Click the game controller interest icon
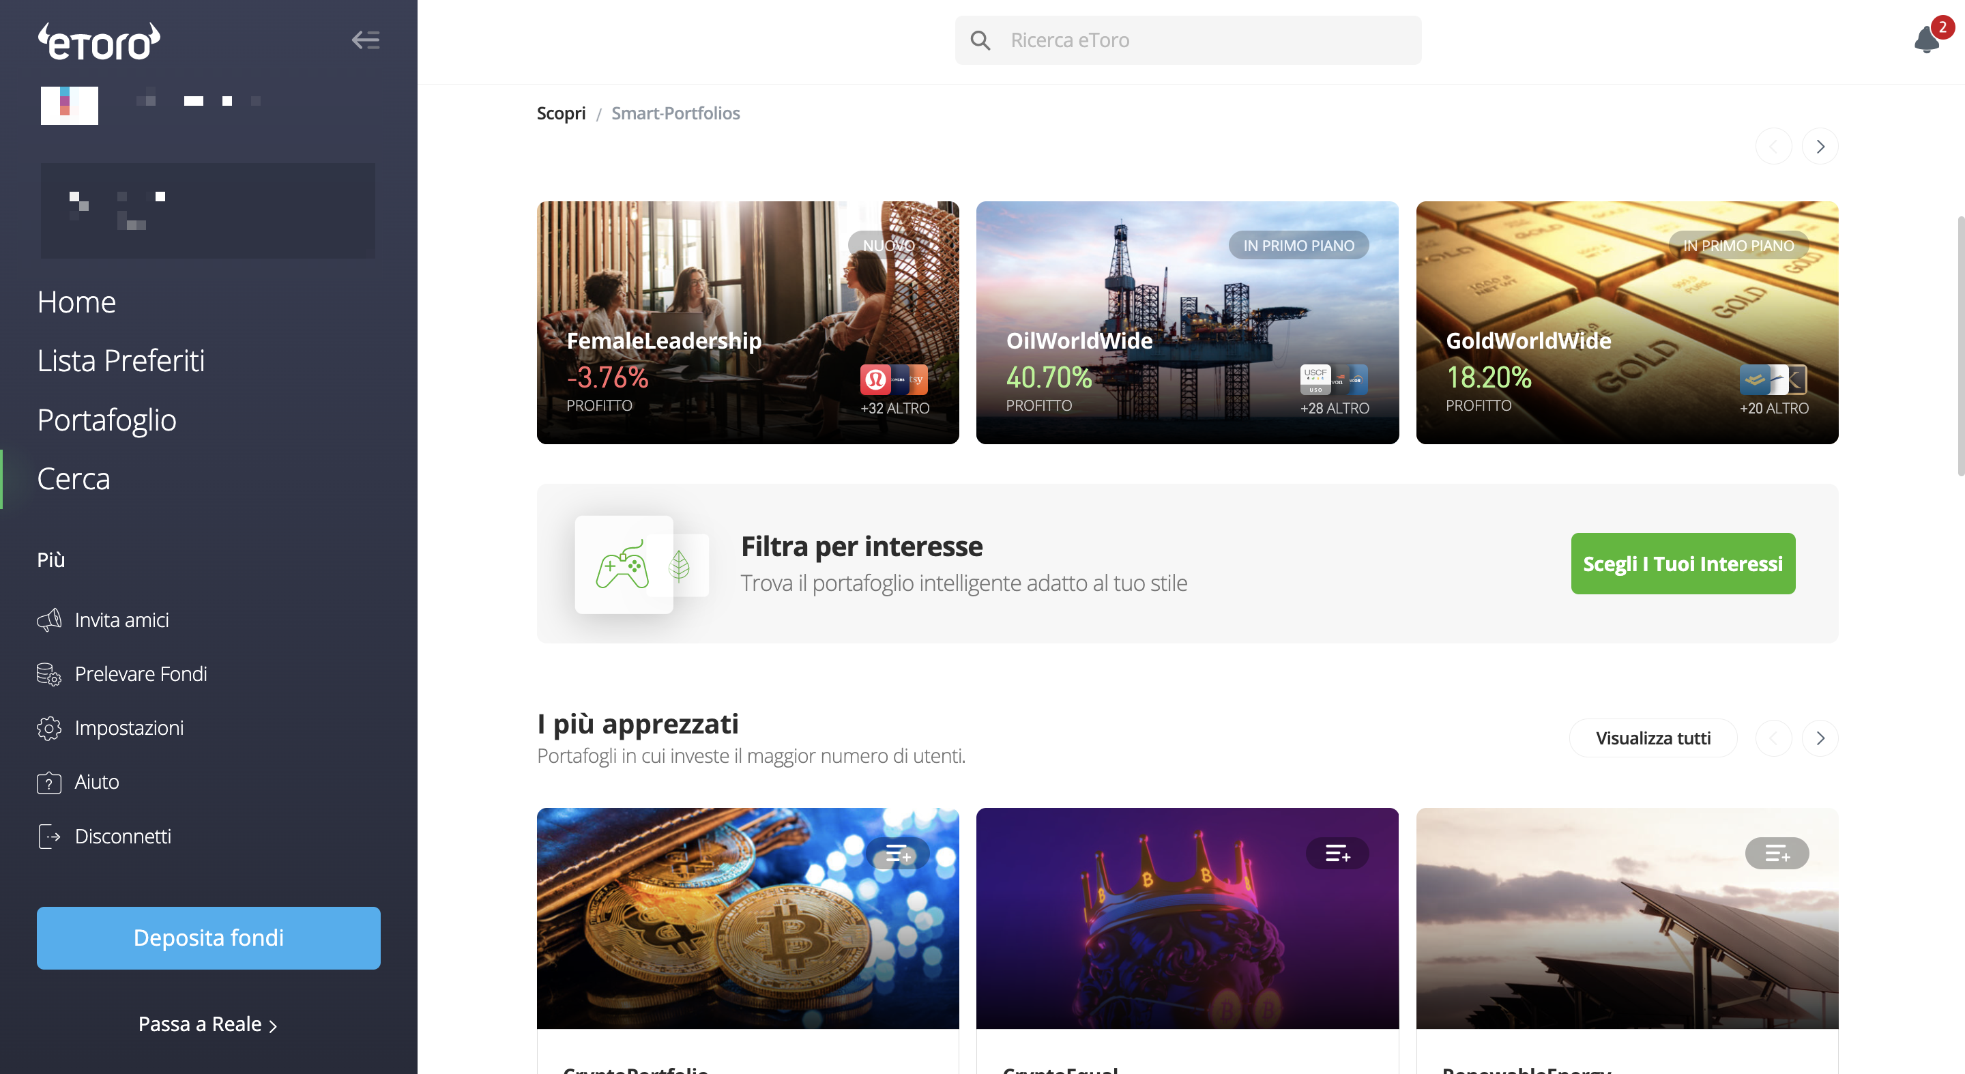This screenshot has width=1965, height=1074. (622, 564)
